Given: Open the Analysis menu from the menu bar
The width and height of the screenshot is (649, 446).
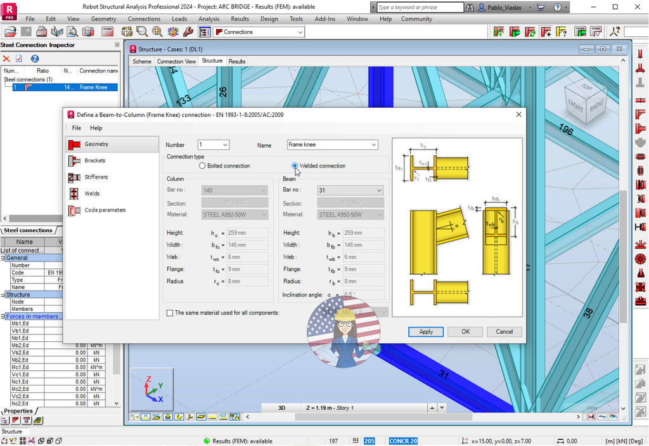Looking at the screenshot, I should [208, 19].
